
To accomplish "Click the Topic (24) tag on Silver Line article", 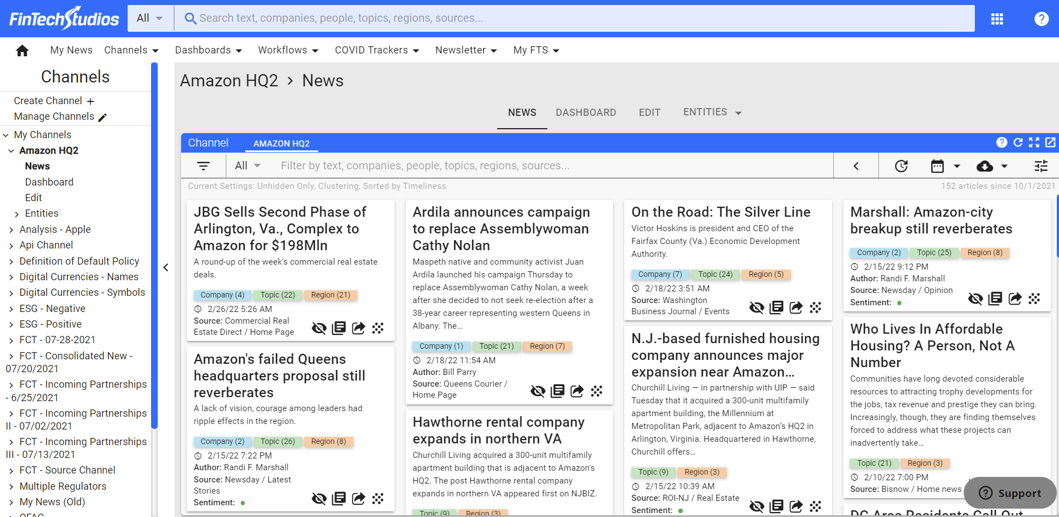I will [x=716, y=275].
